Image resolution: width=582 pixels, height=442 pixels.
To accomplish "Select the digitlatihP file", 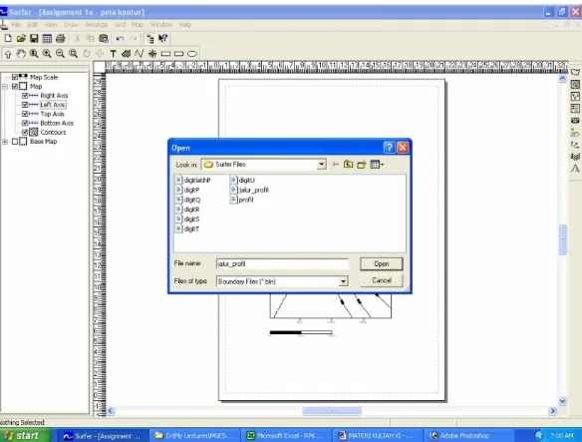I will [x=193, y=181].
